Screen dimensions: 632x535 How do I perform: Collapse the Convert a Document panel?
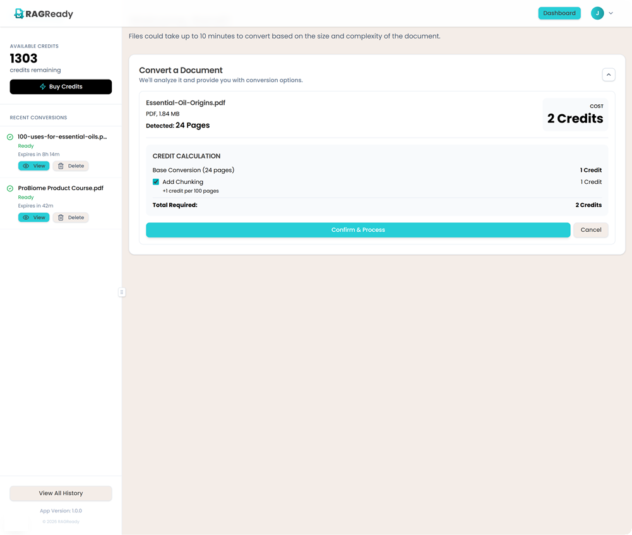click(609, 75)
